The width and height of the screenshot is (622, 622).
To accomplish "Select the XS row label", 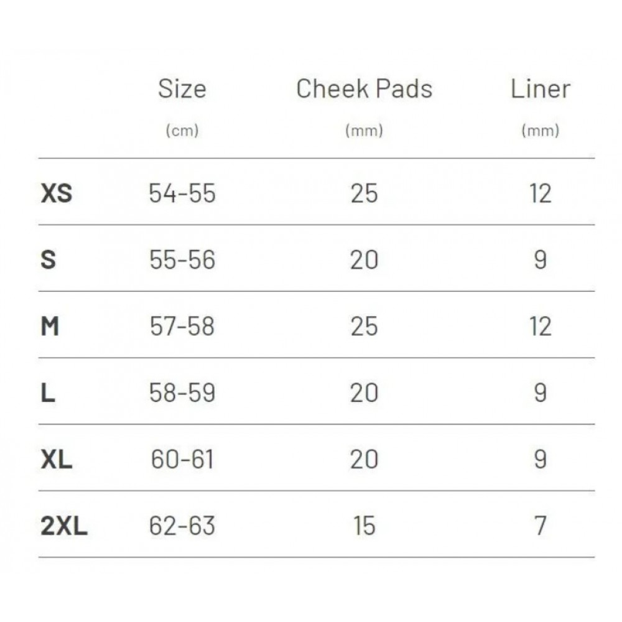I will click(x=57, y=193).
